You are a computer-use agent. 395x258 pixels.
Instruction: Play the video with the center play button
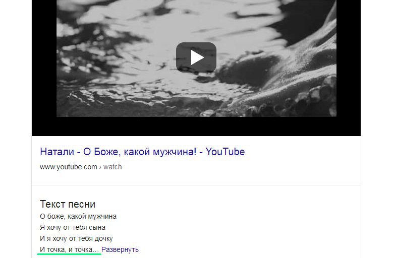(196, 57)
